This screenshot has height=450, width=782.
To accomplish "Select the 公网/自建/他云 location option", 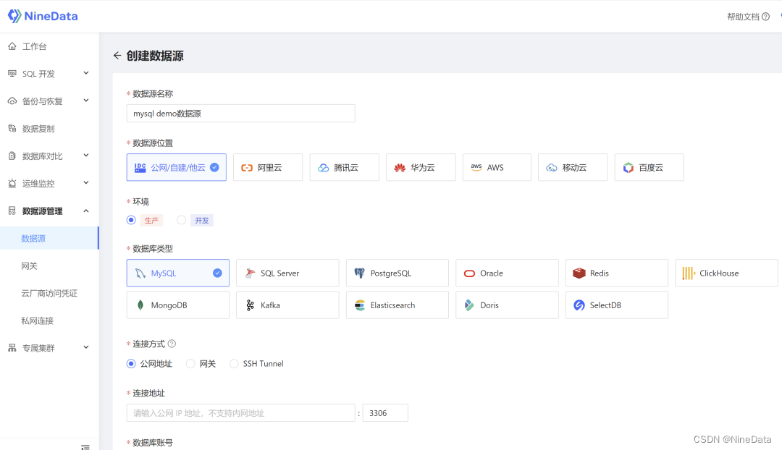I will (177, 167).
